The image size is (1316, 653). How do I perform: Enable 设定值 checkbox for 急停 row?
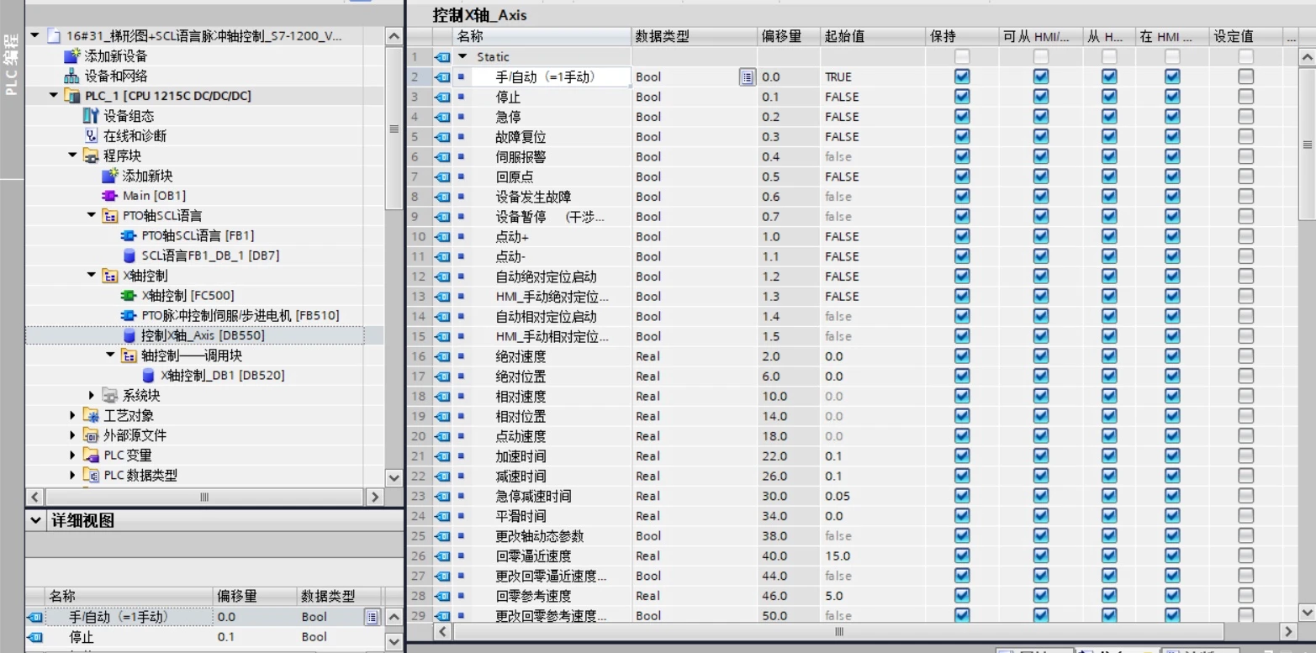[1246, 117]
